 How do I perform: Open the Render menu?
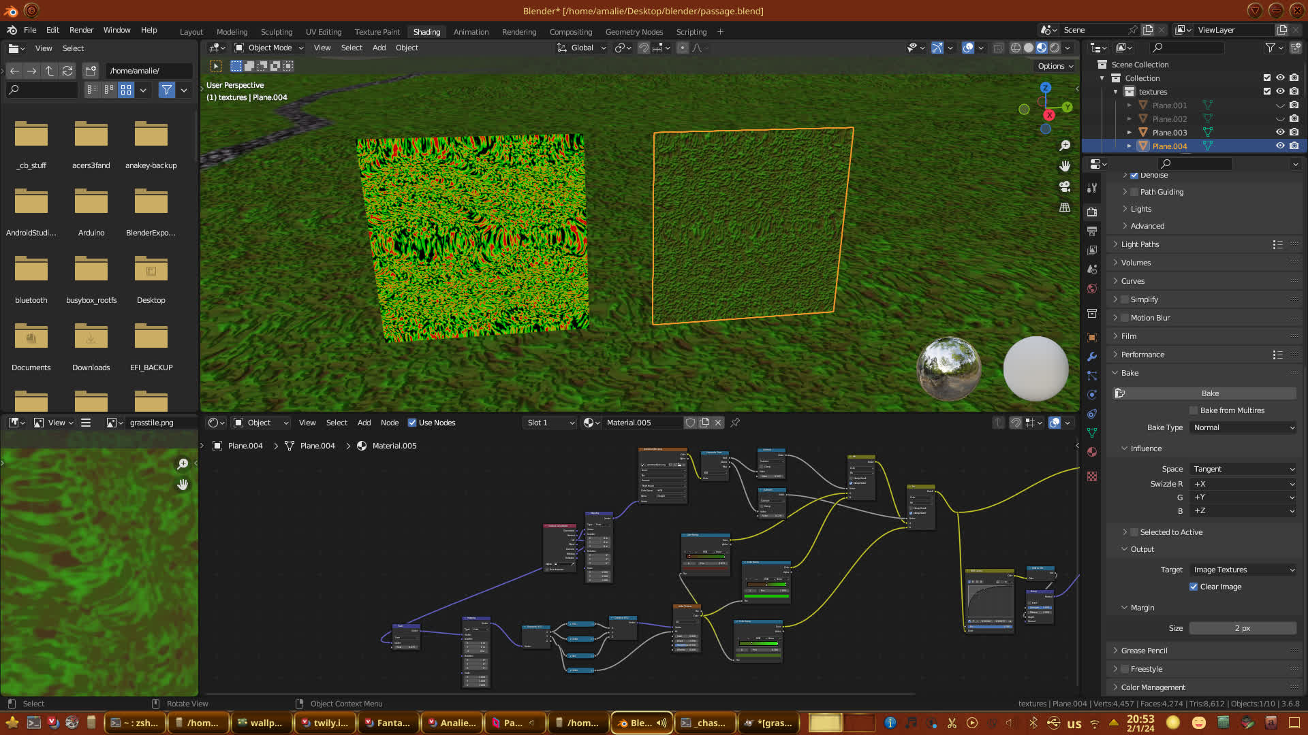coord(81,30)
